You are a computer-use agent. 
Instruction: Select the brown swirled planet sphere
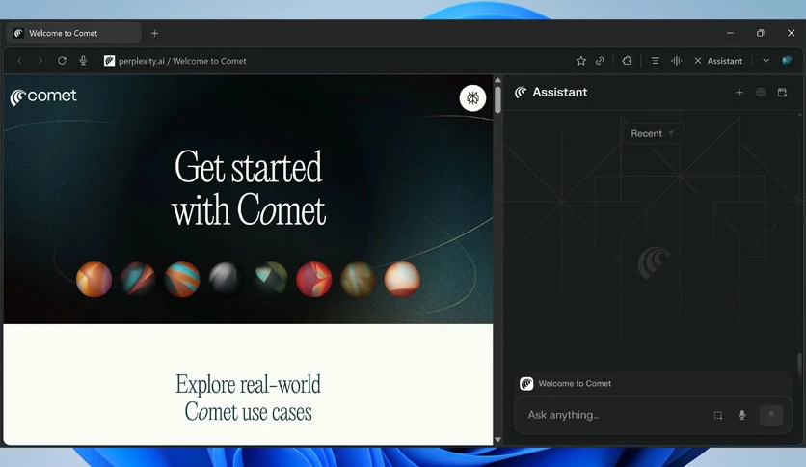[358, 279]
